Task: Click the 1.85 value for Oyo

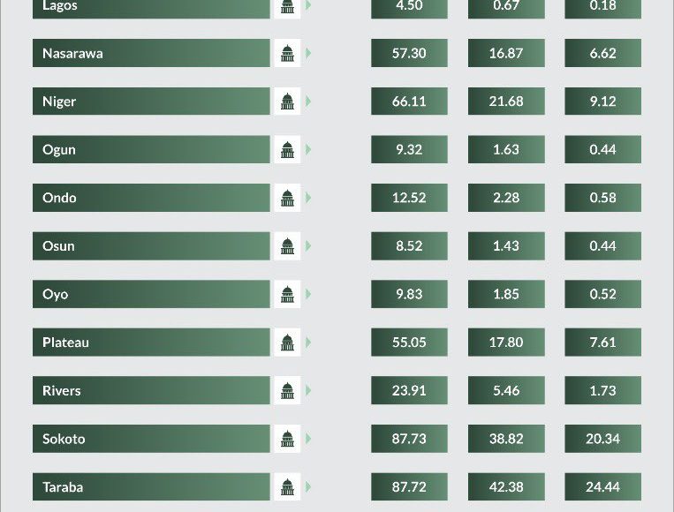Action: tap(506, 294)
